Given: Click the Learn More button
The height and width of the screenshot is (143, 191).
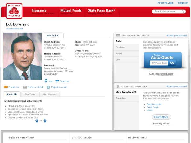Looking at the screenshot, I should tap(161, 117).
